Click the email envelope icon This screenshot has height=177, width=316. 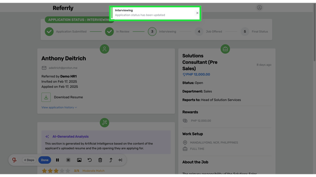click(x=44, y=68)
